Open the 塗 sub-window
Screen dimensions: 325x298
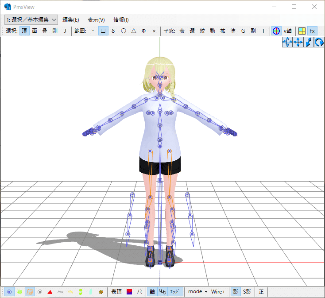(x=233, y=31)
